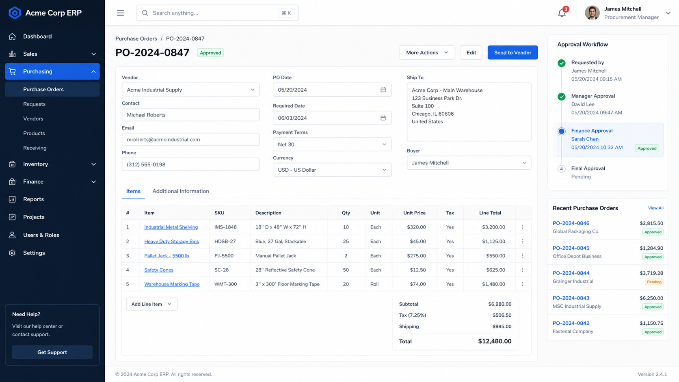Image resolution: width=679 pixels, height=382 pixels.
Task: Open calendar picker for Required Date
Action: [383, 118]
